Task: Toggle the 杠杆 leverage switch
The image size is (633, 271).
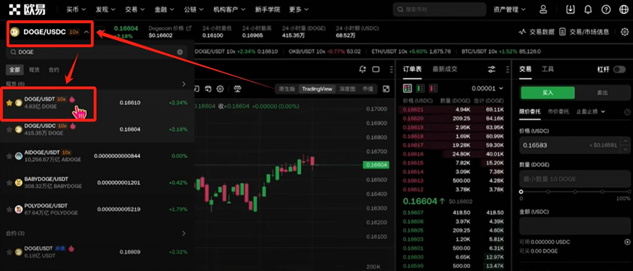Action: 619,69
